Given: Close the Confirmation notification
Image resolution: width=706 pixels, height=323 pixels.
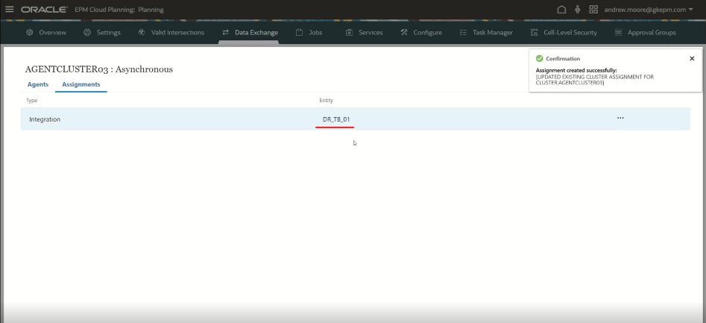Looking at the screenshot, I should [x=691, y=58].
